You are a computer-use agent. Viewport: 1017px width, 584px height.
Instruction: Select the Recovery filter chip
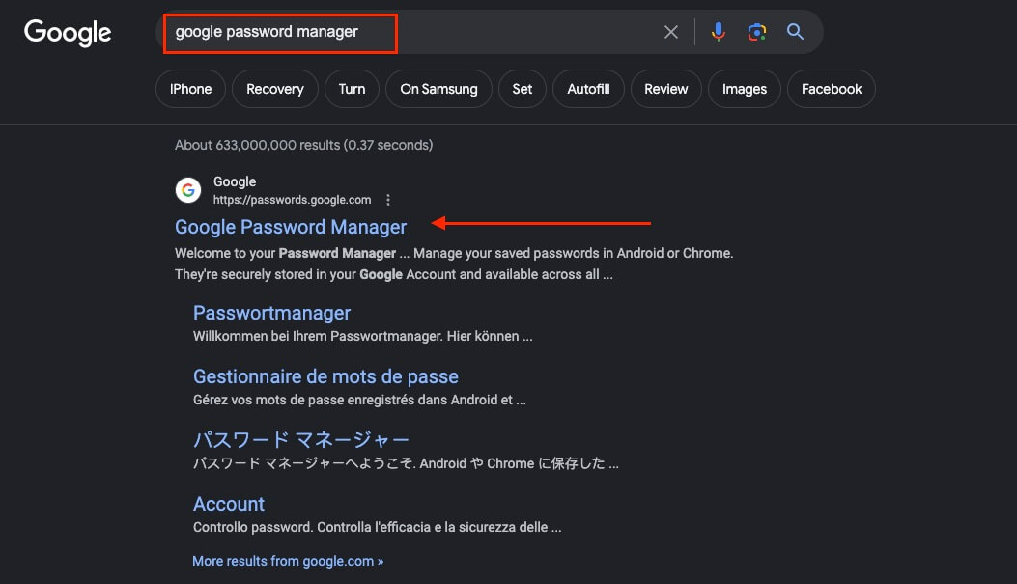[275, 89]
